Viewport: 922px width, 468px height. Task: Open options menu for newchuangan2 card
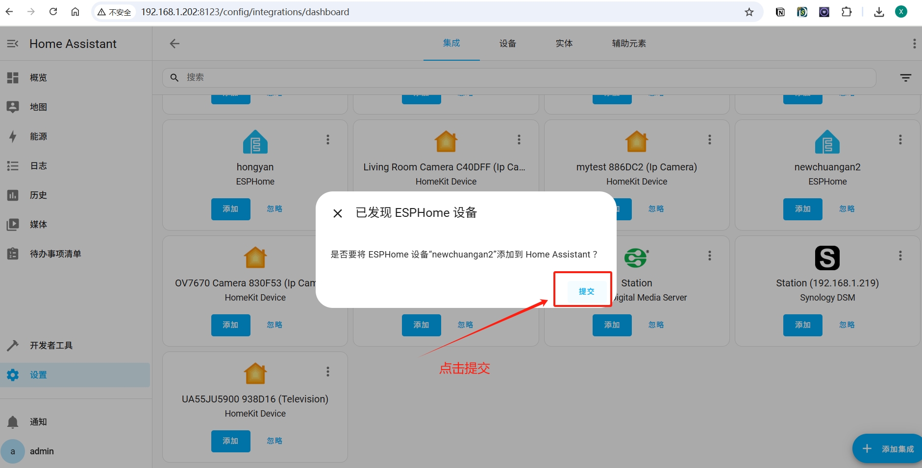900,140
